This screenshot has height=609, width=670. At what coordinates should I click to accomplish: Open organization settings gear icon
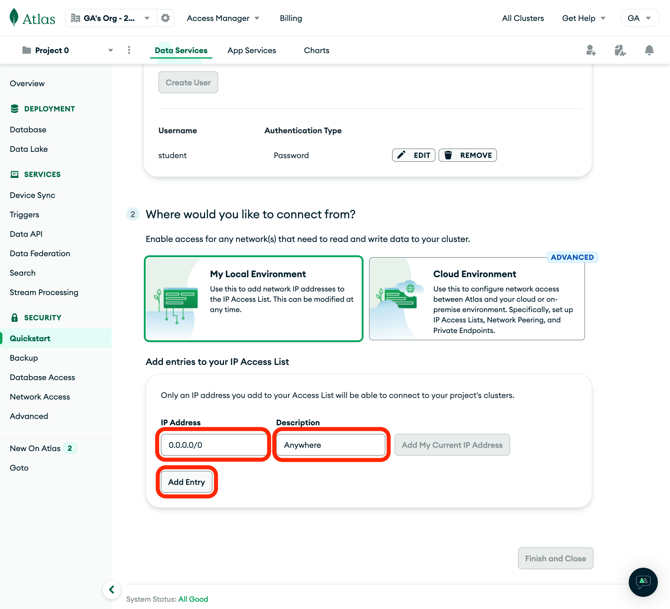(165, 18)
